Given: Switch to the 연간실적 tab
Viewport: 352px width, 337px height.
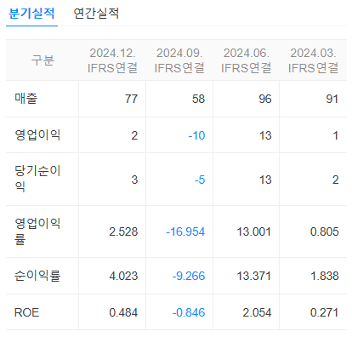Looking at the screenshot, I should (x=96, y=14).
